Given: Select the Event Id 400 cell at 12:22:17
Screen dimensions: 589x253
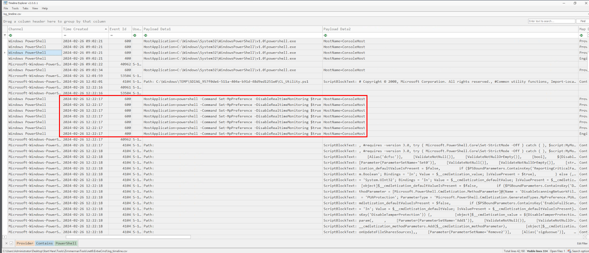Looking at the screenshot, I should [x=120, y=134].
